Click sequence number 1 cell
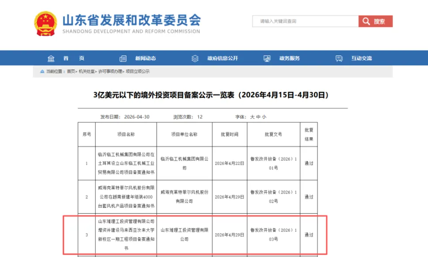The width and height of the screenshot is (428, 257). (87, 164)
